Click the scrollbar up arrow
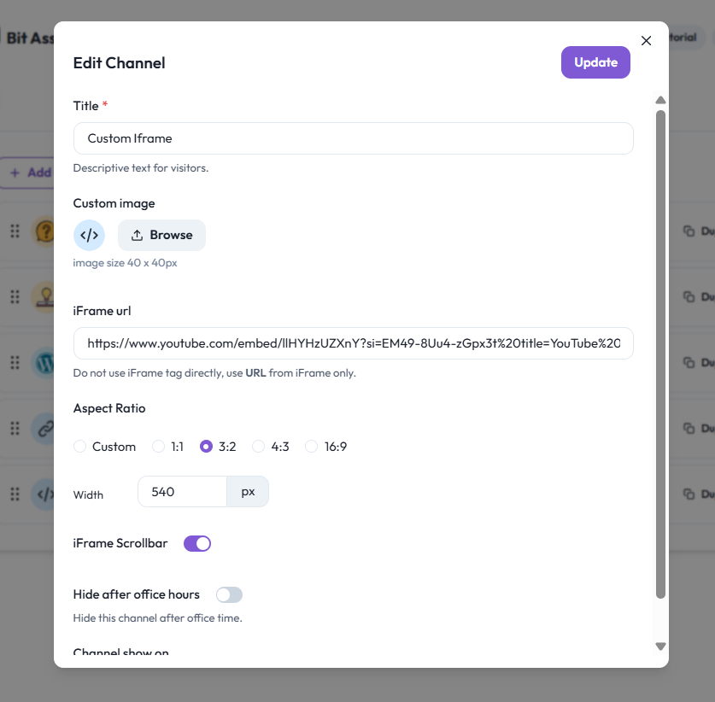Image resolution: width=715 pixels, height=702 pixels. 660,100
